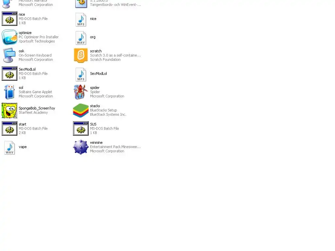Click the '2 KB' size under start
This screenshot has height=251, width=335.
pyautogui.click(x=22, y=133)
